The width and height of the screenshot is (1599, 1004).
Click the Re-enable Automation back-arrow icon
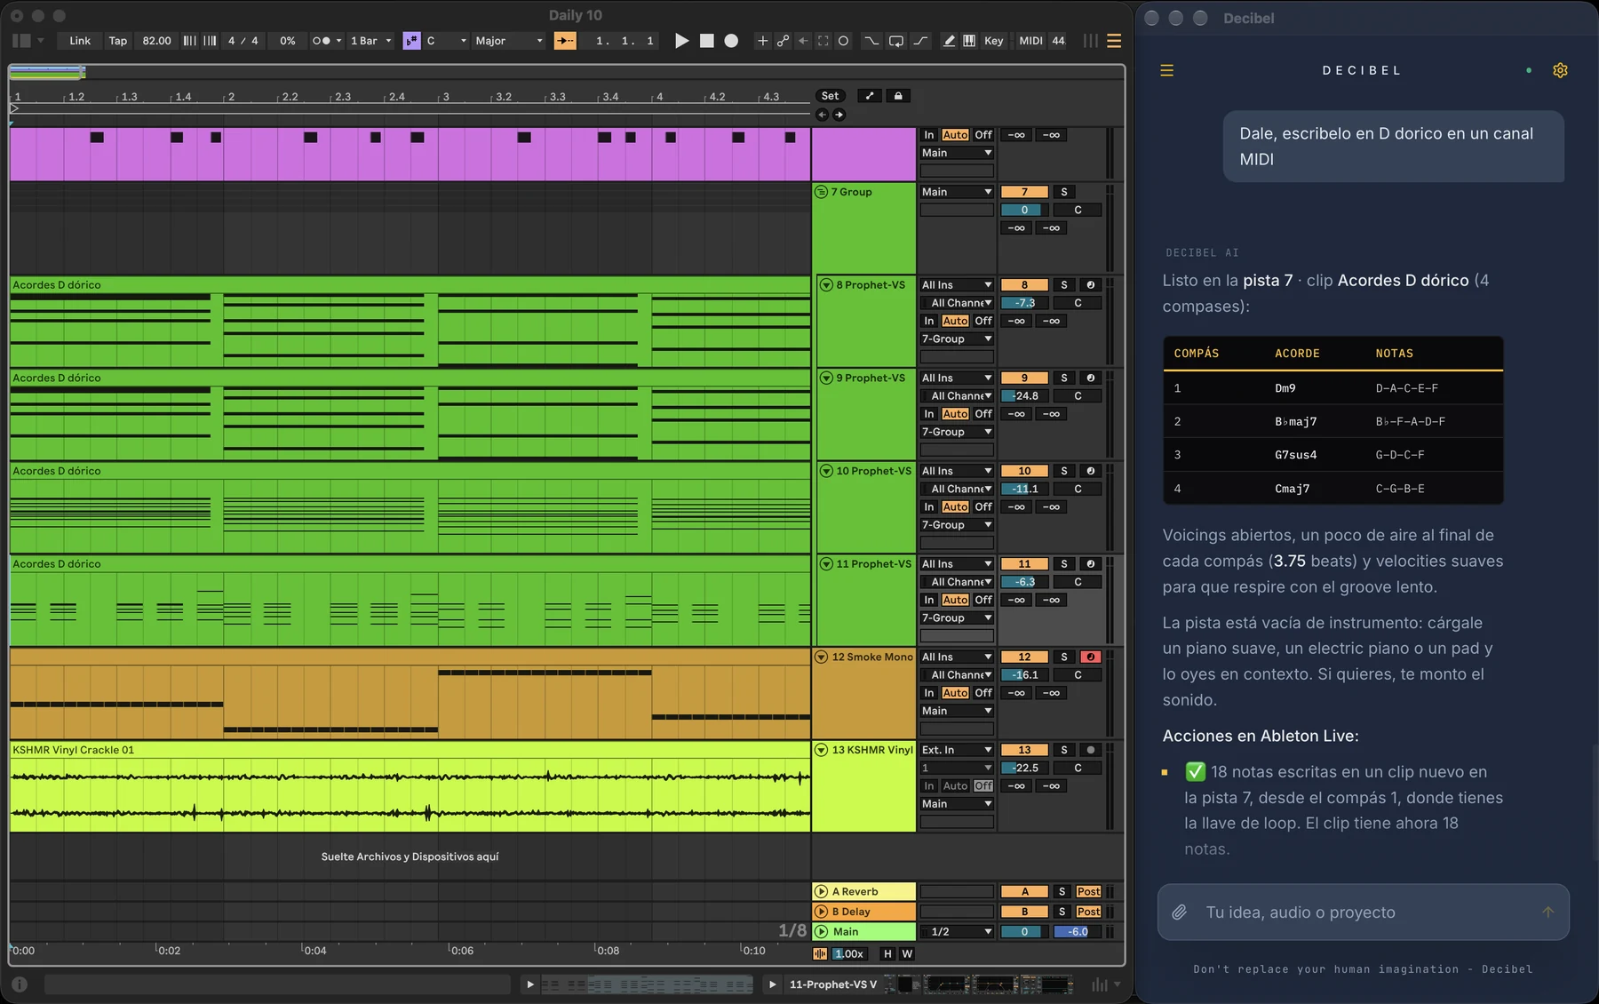(803, 41)
